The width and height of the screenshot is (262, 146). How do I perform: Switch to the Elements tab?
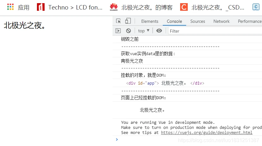coord(150,21)
